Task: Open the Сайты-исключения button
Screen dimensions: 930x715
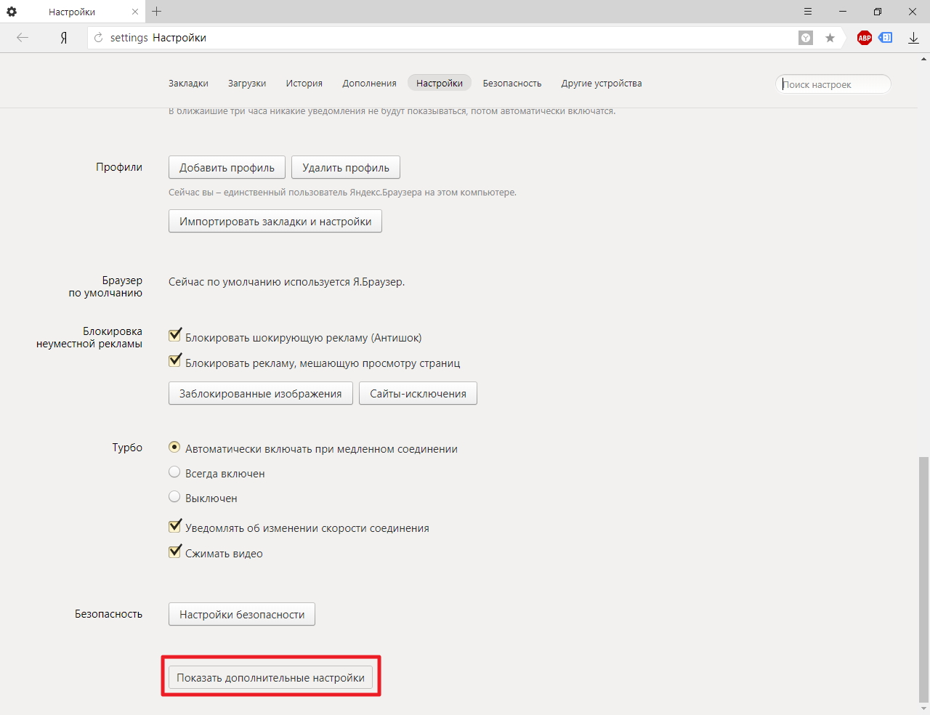Action: 418,394
